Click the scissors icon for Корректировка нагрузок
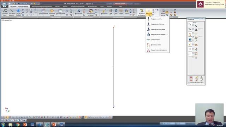Viewport: 226px width, 127px height. pyautogui.click(x=148, y=50)
